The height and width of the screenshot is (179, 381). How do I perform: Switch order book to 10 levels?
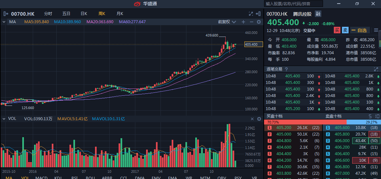pos(377,116)
